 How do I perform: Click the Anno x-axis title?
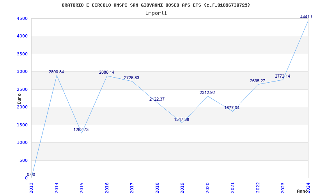(x=303, y=191)
